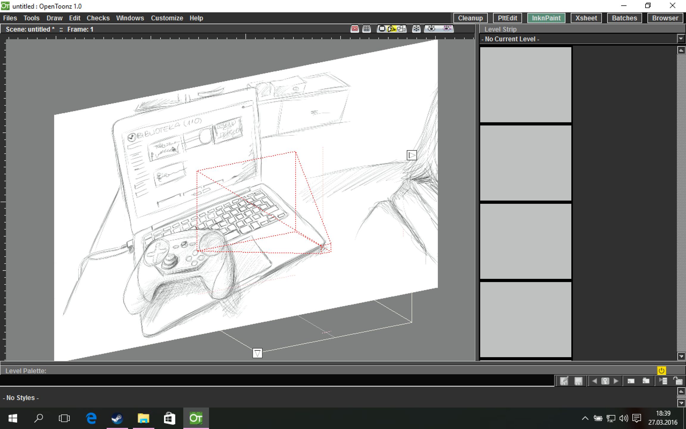The height and width of the screenshot is (429, 686).
Task: Switch to the Xsheet room
Action: [586, 18]
